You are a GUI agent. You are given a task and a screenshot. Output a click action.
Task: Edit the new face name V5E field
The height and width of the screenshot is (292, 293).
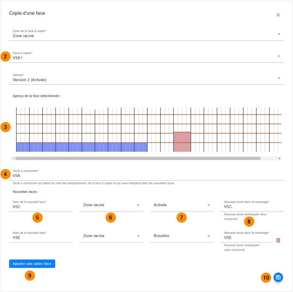pyautogui.click(x=40, y=238)
